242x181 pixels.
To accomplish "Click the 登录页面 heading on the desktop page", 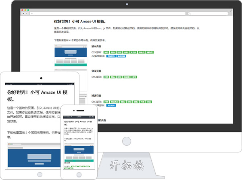I will tap(96, 71).
